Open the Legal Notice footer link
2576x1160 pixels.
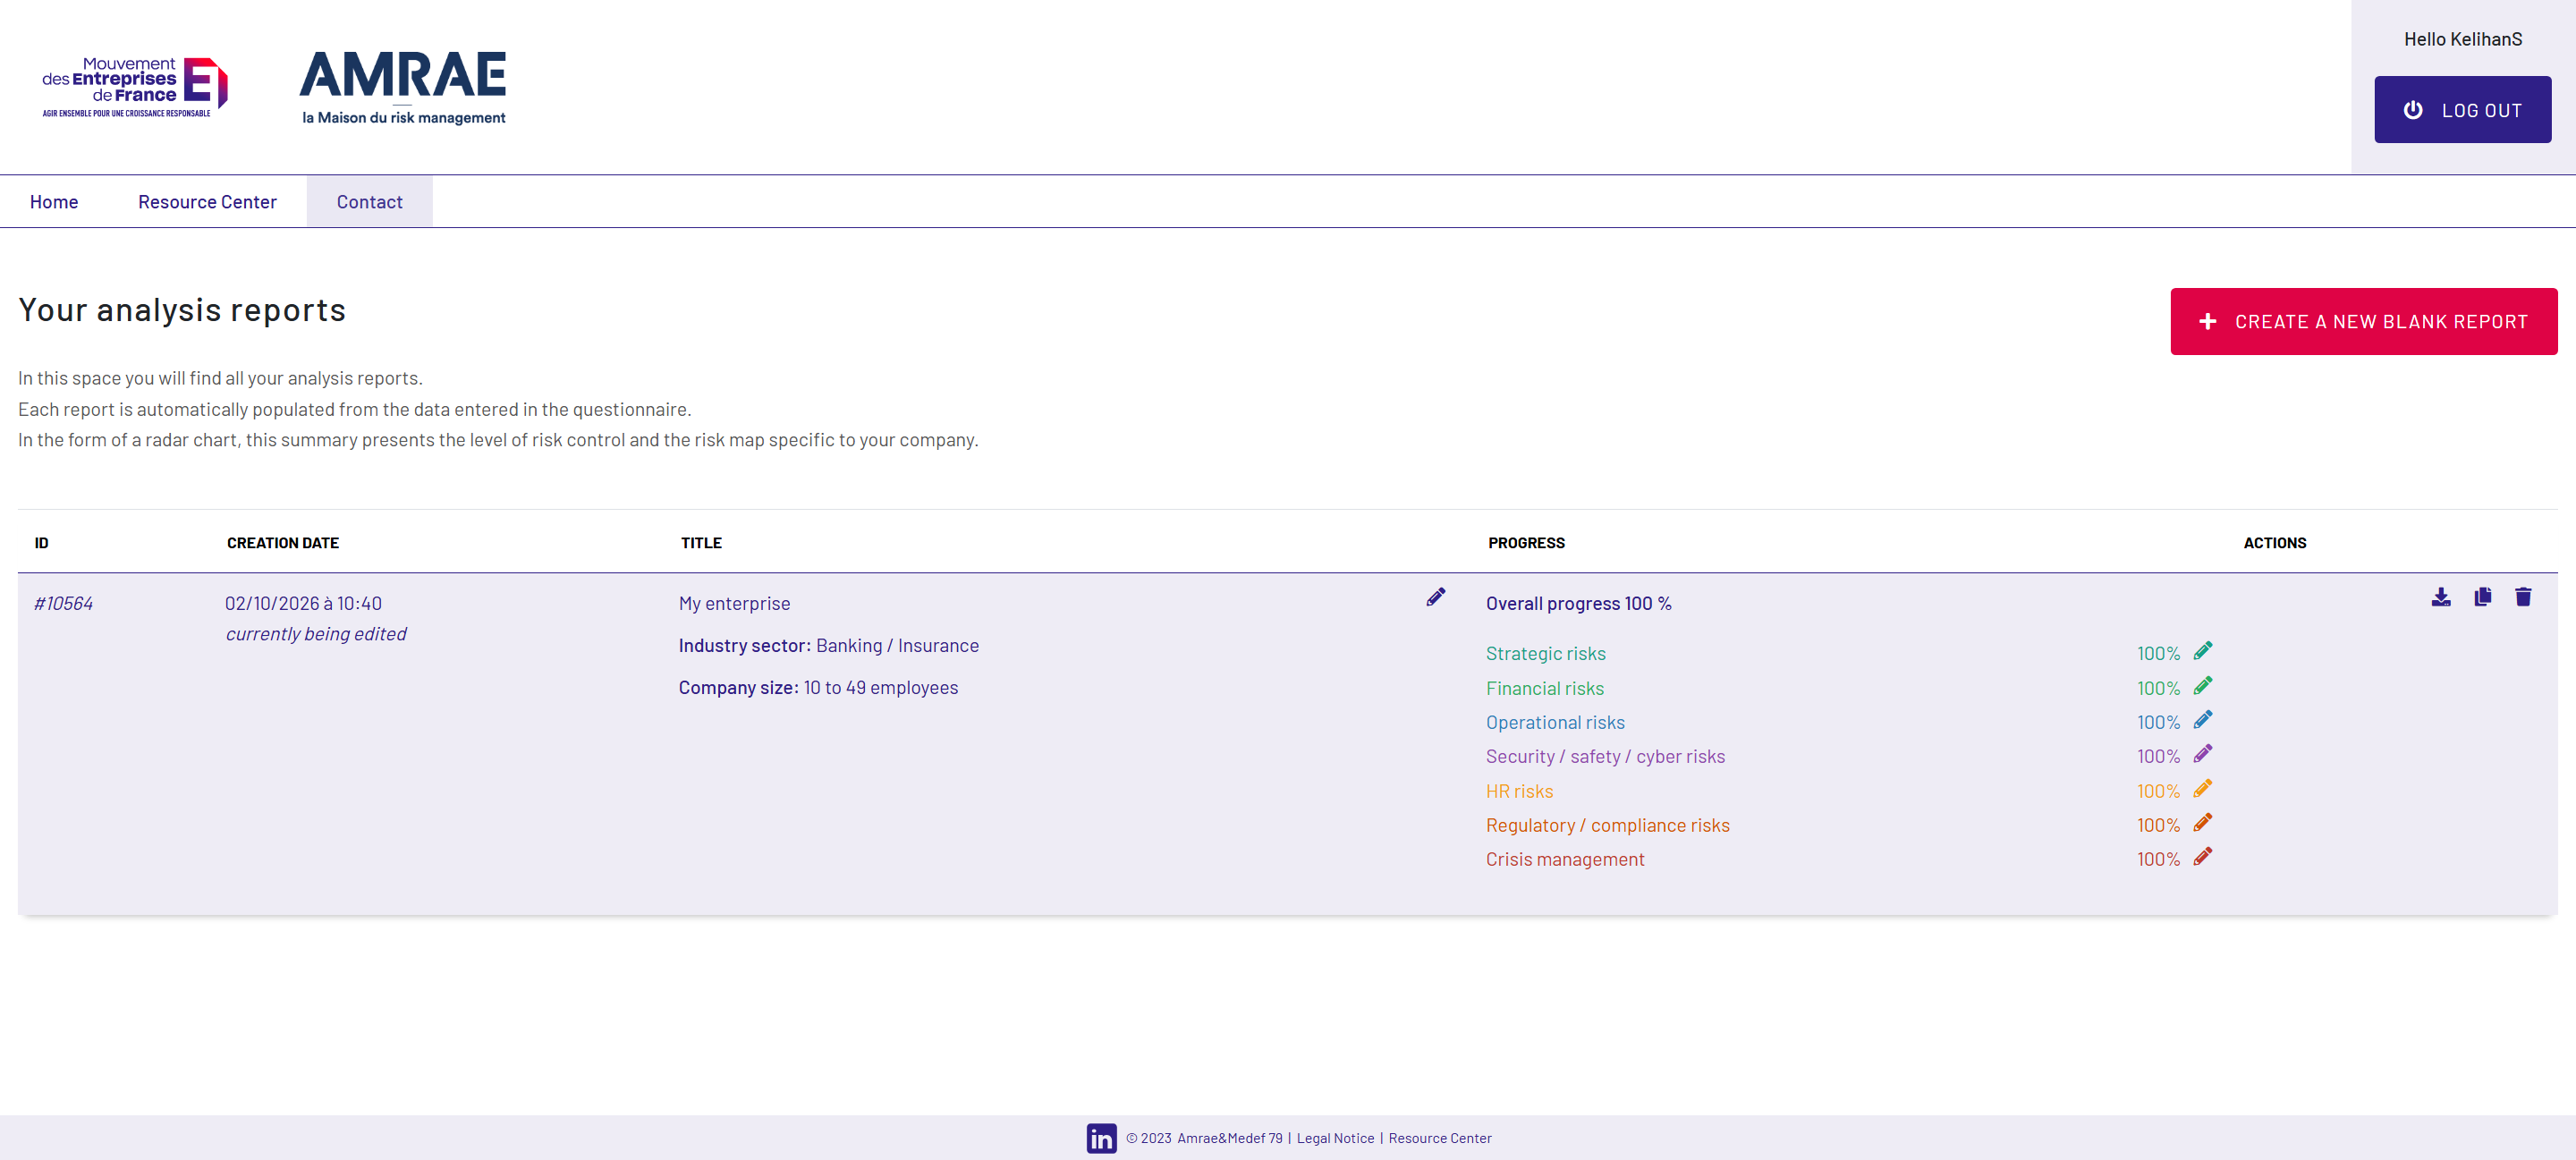coord(1335,1138)
